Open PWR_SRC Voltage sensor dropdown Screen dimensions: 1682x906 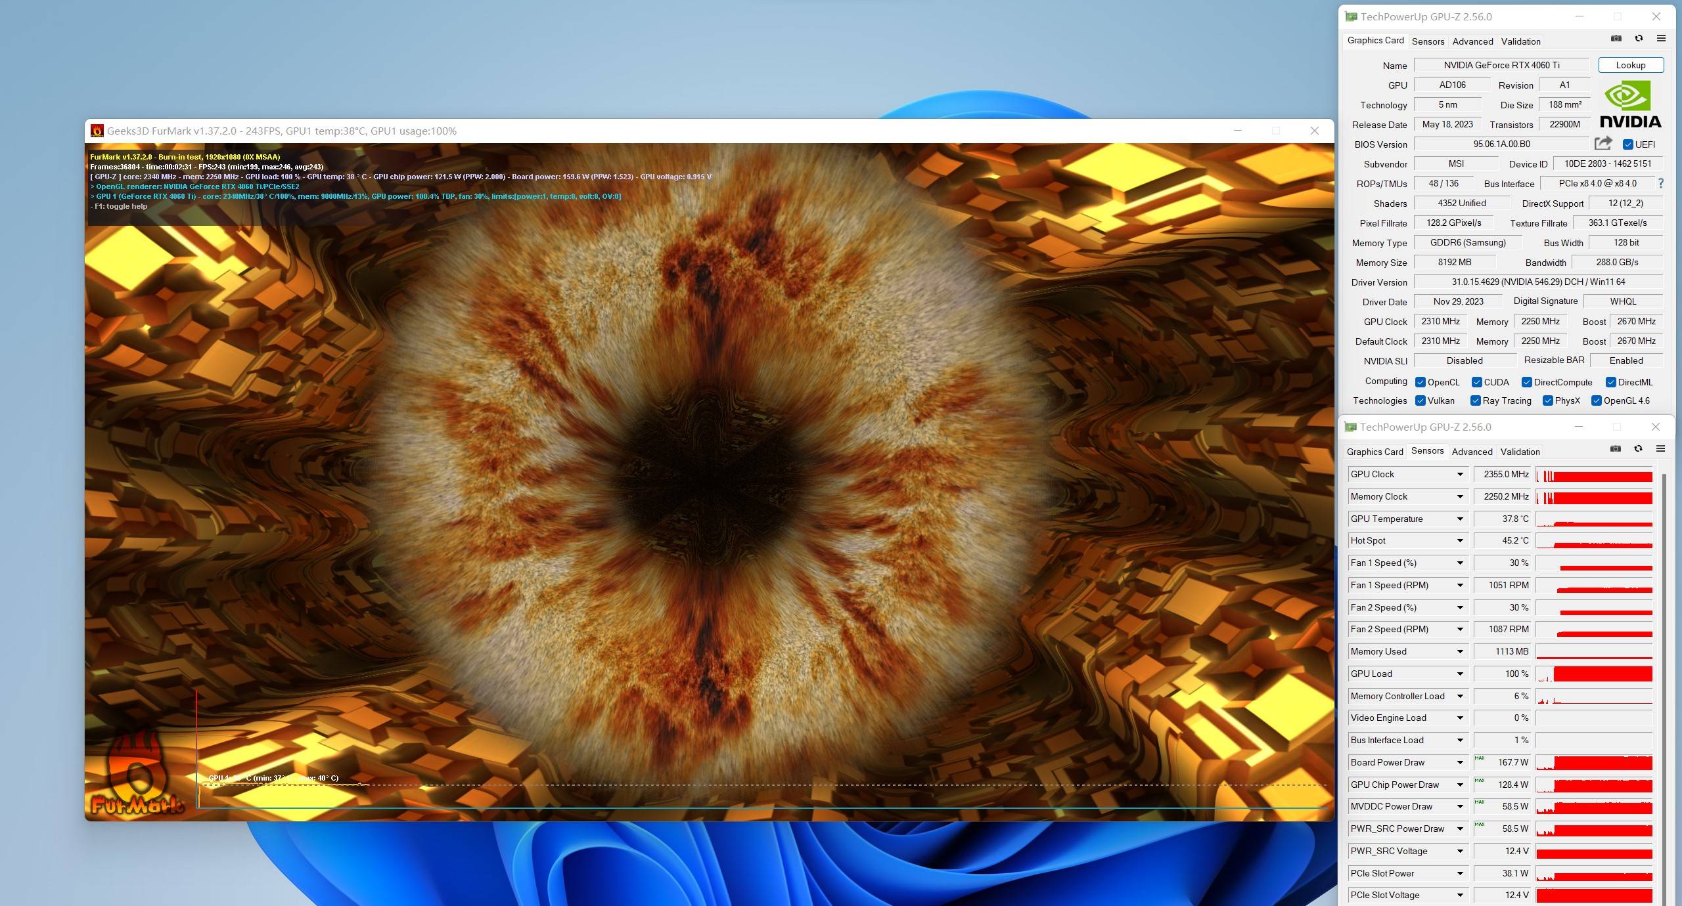click(x=1460, y=851)
